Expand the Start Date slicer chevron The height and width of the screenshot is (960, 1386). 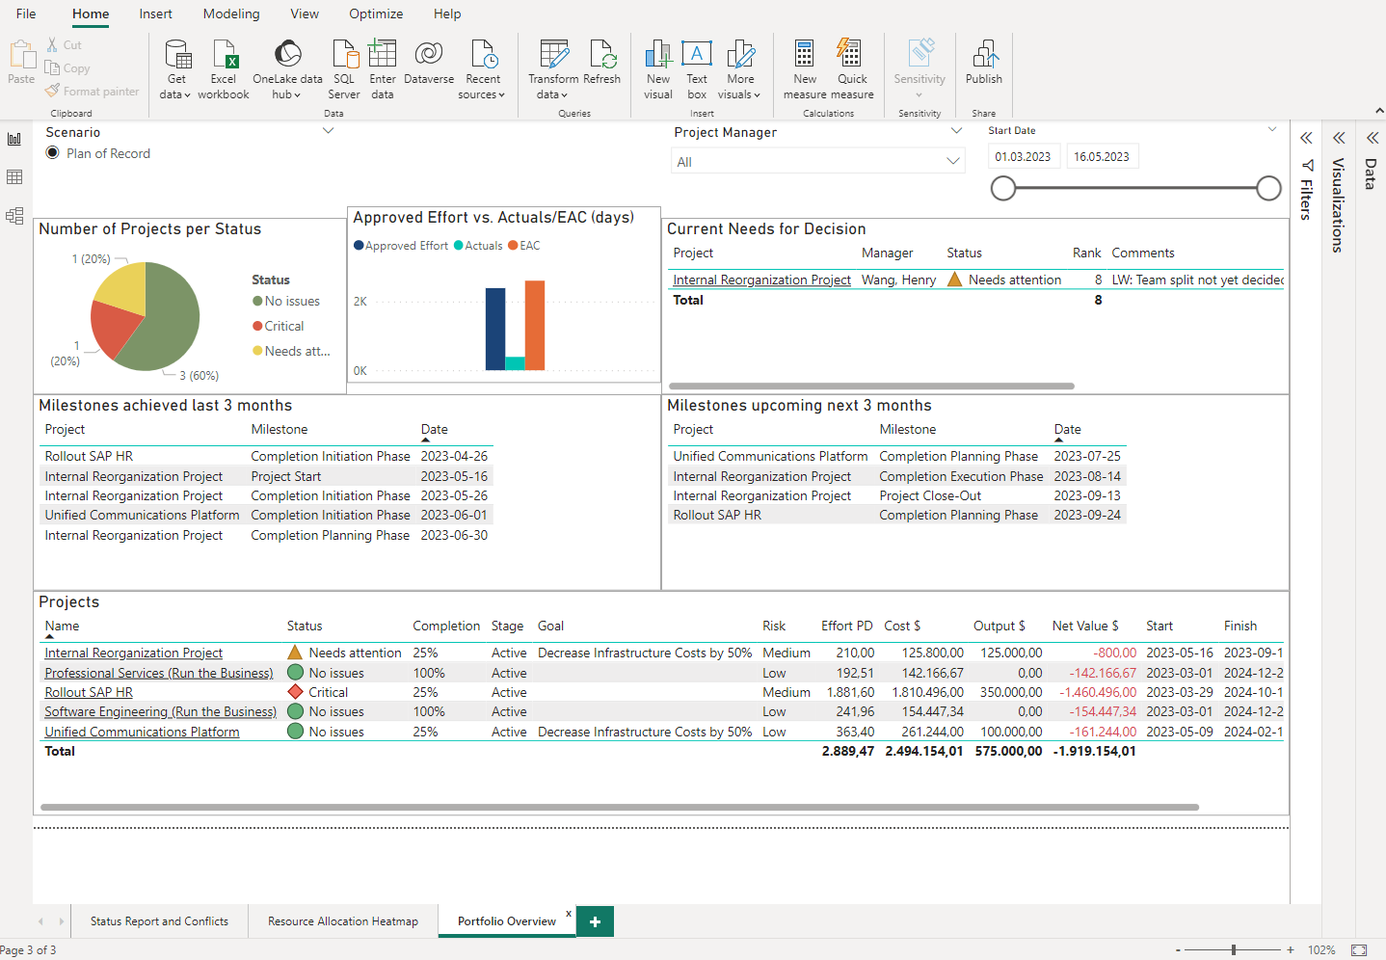(1272, 129)
